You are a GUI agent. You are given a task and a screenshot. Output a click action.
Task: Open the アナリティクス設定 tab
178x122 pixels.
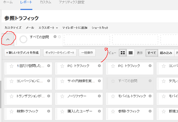click(71, 2)
